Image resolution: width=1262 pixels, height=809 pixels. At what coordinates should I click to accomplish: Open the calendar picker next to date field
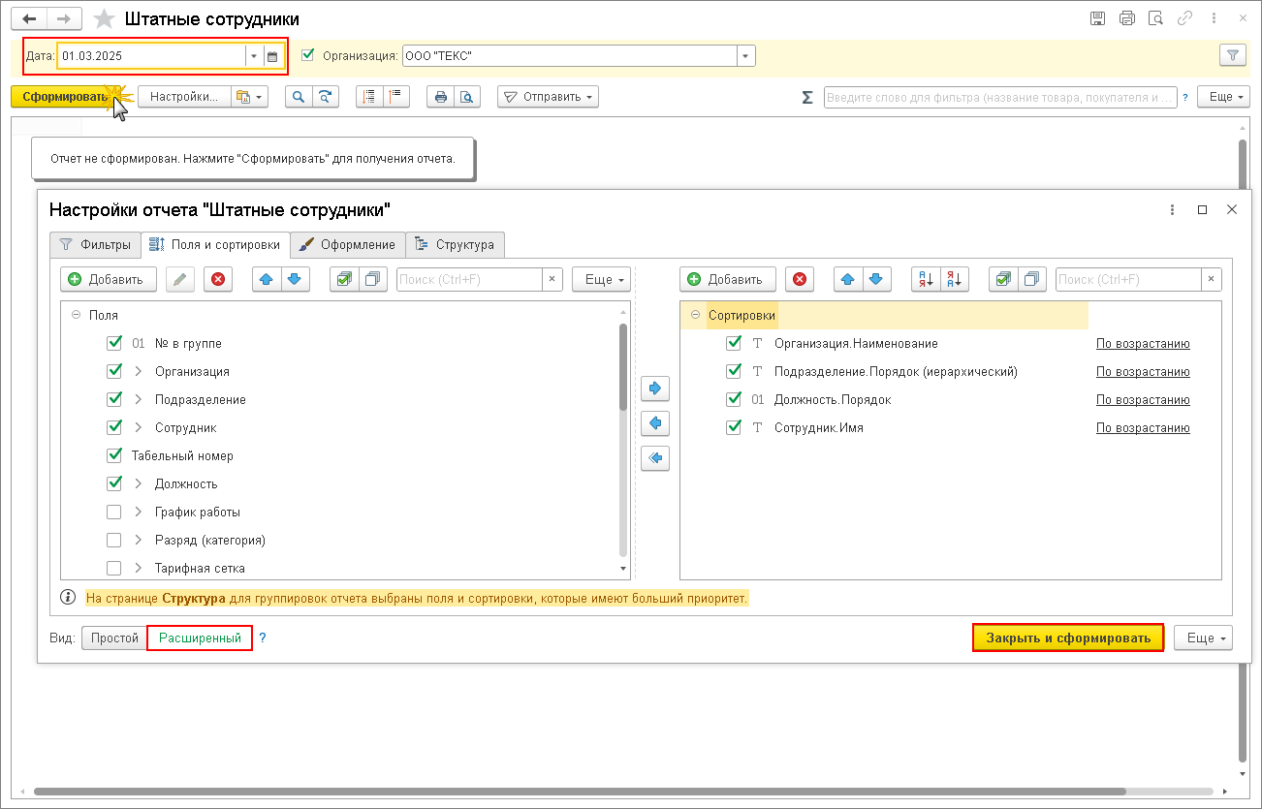pos(272,56)
